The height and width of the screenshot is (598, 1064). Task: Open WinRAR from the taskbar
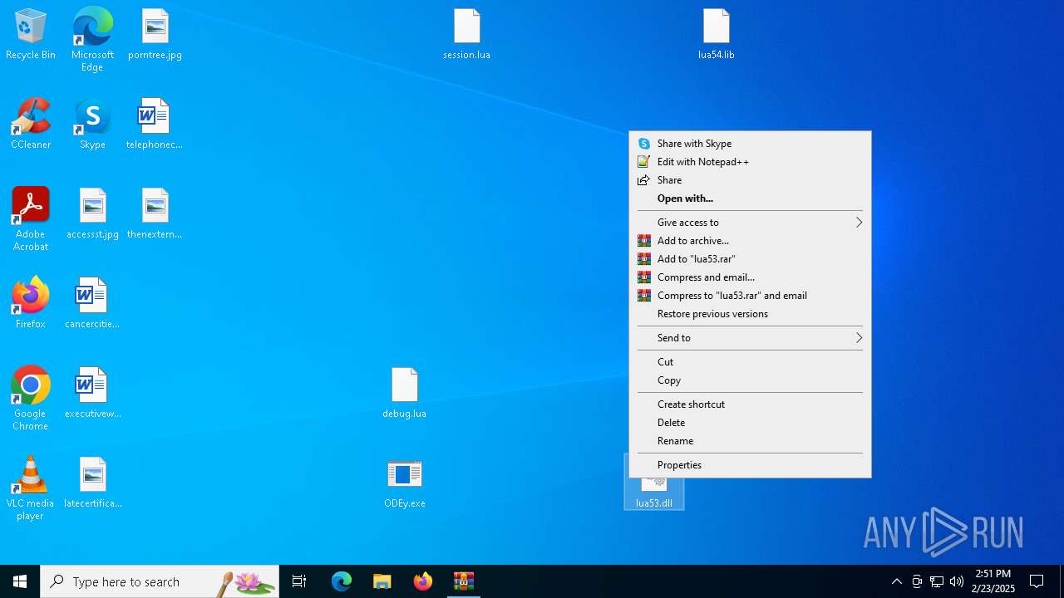tap(463, 581)
